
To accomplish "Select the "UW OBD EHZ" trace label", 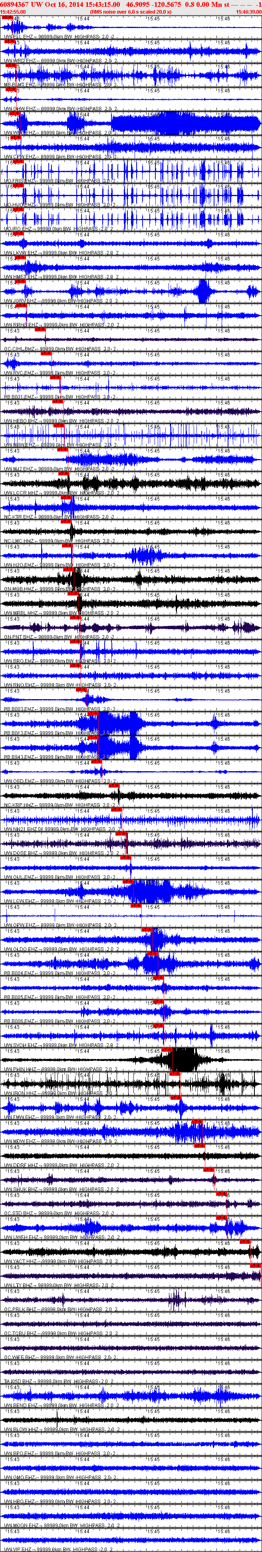I will [61, 782].
